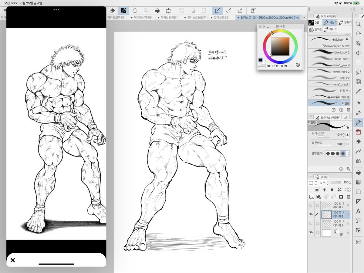This screenshot has width=364, height=273.
Task: Toggle snap to ruler icon
Action: [x=217, y=11]
